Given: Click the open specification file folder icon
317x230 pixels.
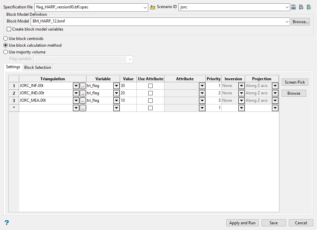Looking at the screenshot, I should coord(153,7).
